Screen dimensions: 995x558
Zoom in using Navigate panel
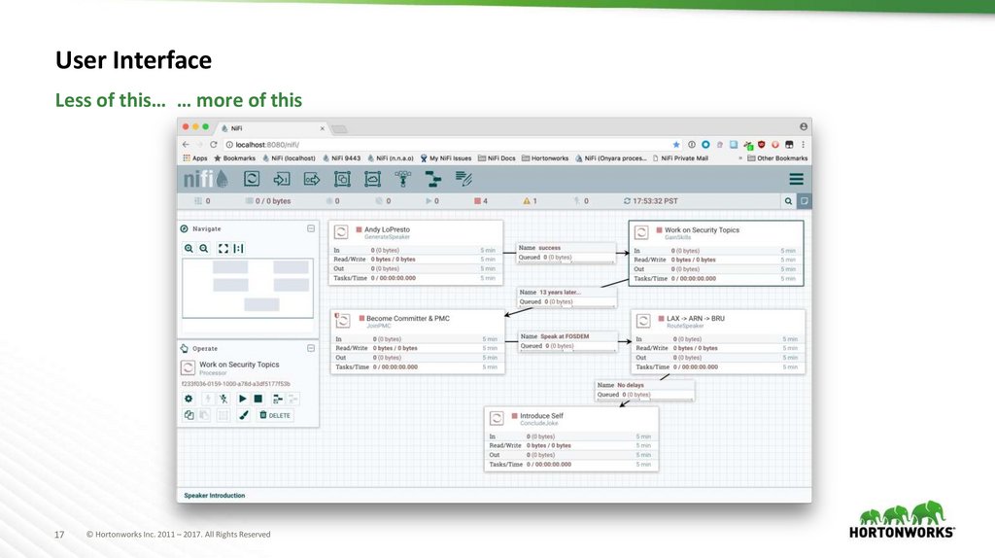point(189,248)
